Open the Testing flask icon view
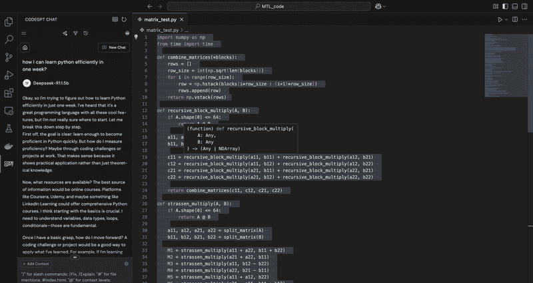 [x=9, y=127]
